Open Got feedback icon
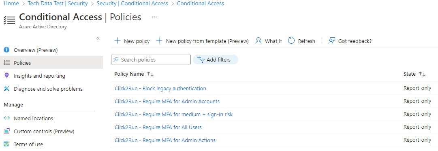Viewport: 438px width, 151px height. [331, 41]
